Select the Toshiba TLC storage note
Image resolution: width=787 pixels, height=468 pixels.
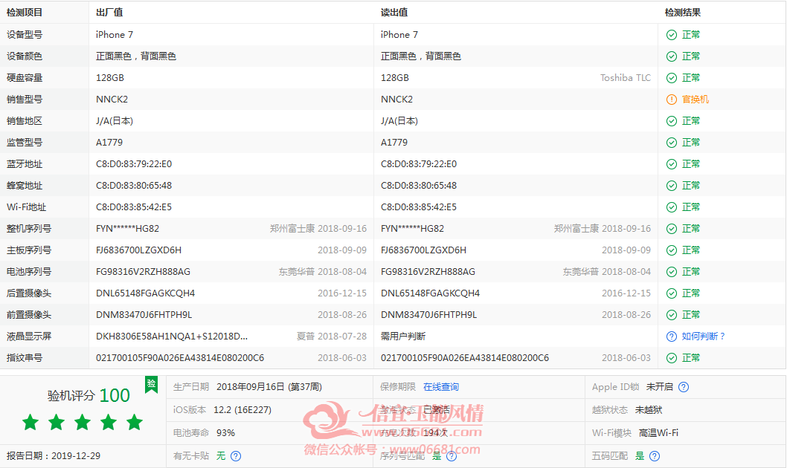[x=626, y=78]
